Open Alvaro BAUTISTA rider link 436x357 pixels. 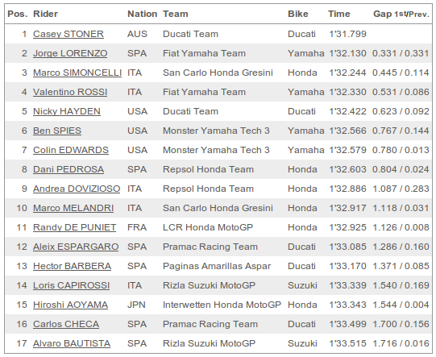pos(72,343)
